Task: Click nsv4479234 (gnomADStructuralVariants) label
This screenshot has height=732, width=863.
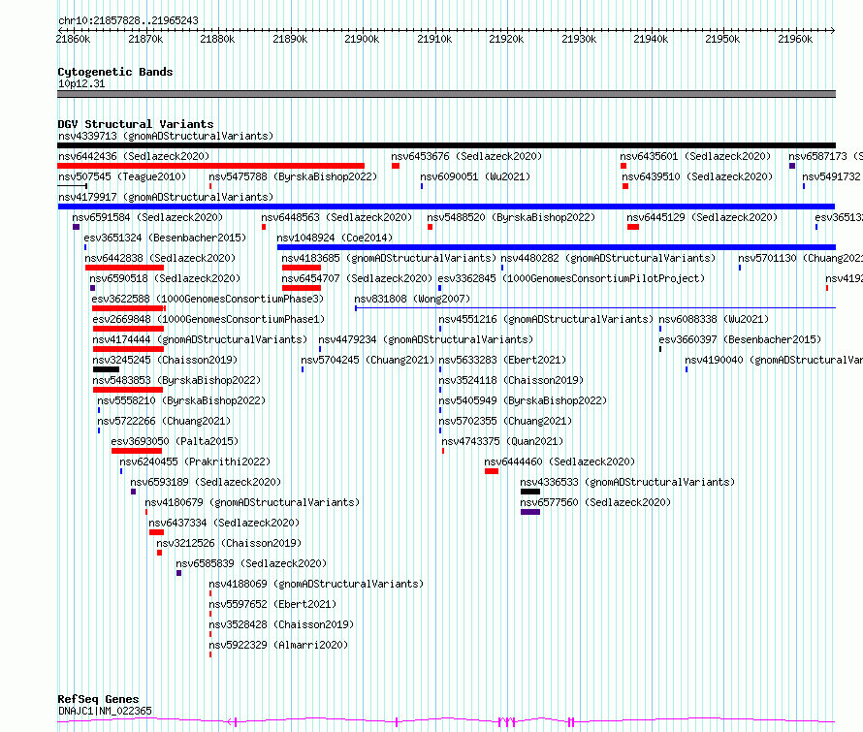Action: 426,339
